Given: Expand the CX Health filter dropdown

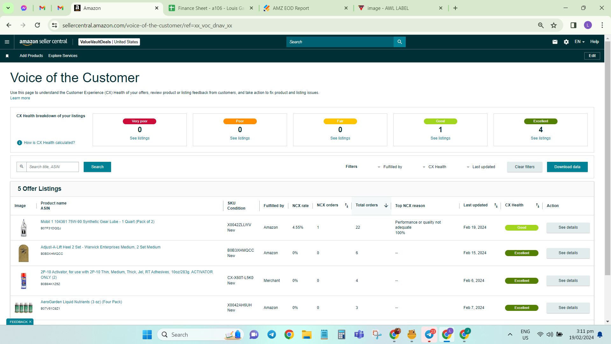Looking at the screenshot, I should click(x=434, y=167).
